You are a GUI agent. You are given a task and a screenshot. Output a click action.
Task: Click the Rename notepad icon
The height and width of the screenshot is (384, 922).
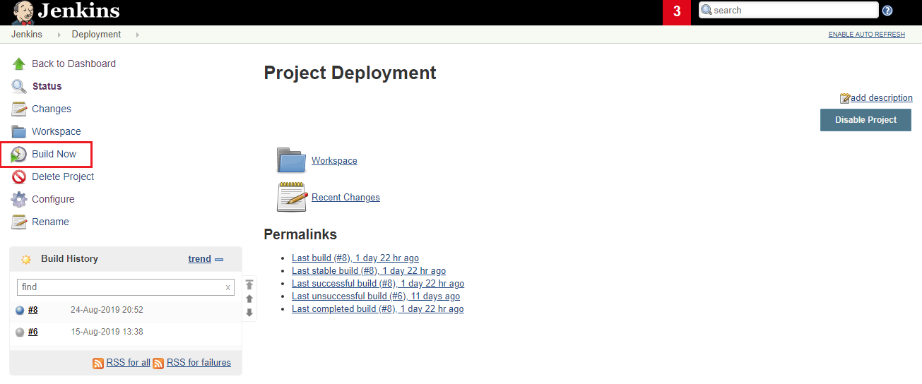tap(19, 222)
